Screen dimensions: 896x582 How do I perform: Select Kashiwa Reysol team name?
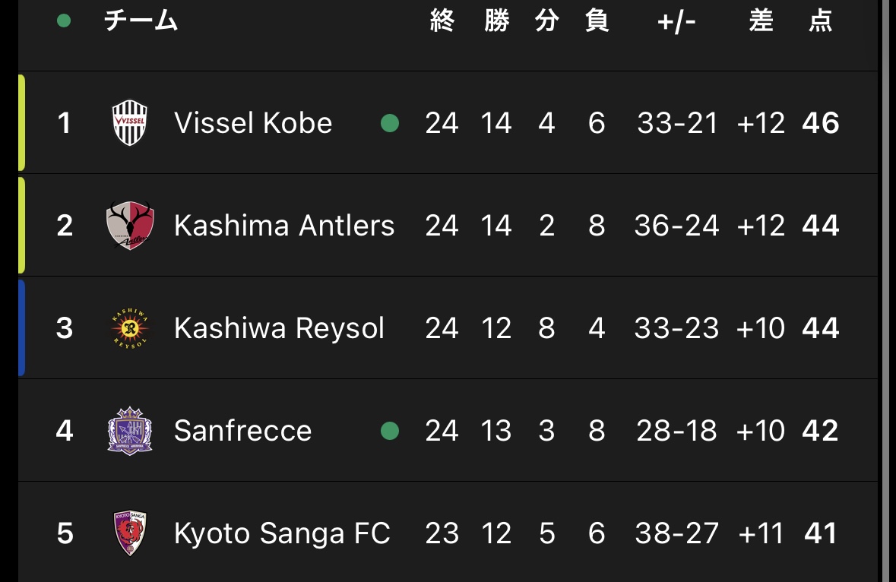(x=279, y=327)
